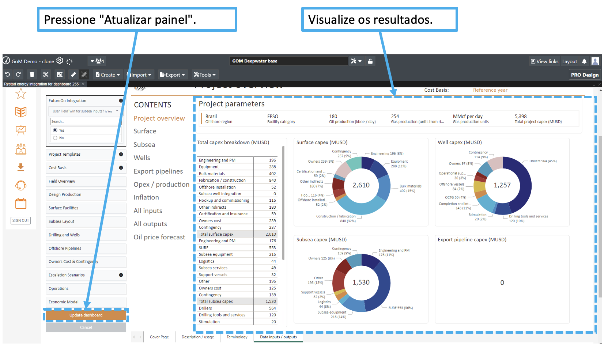Viewport: 604px width, 345px height.
Task: Select the Yes radio option
Action: click(x=55, y=130)
